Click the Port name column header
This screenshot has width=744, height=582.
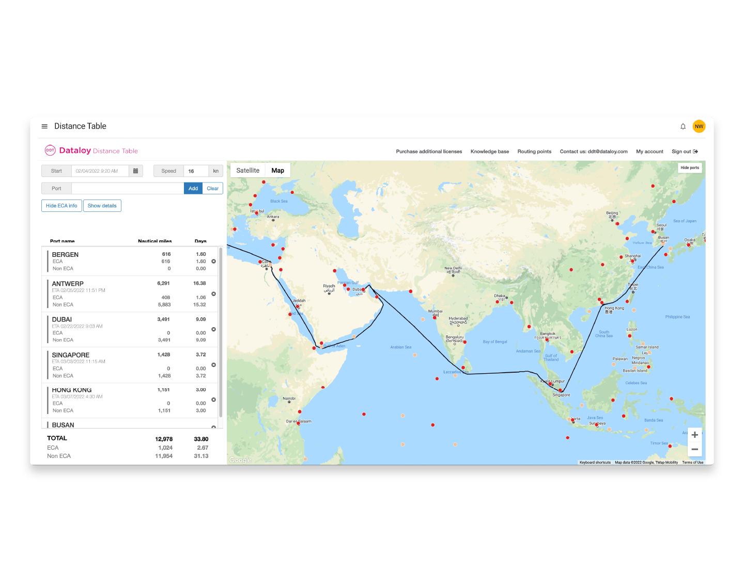63,241
